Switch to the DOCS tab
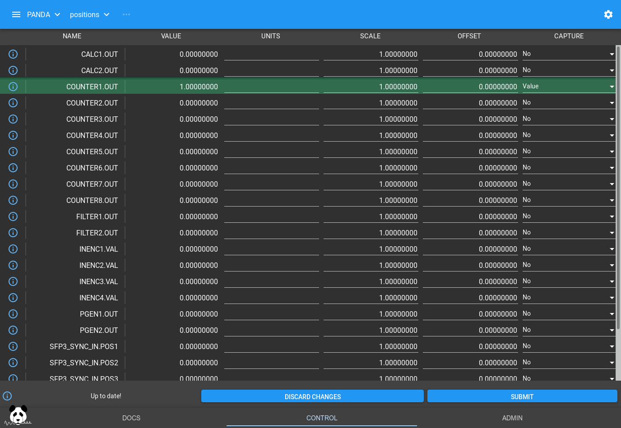This screenshot has width=621, height=428. click(131, 418)
